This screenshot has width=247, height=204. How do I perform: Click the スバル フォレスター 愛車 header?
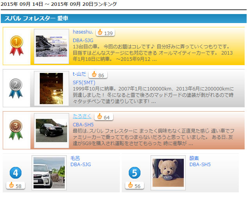(x=124, y=18)
